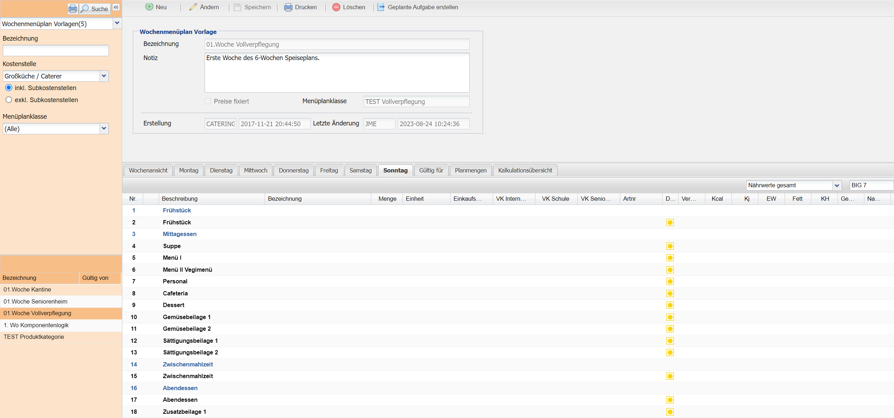Toggle the Preise fixiert checkbox
This screenshot has width=894, height=418.
click(x=208, y=101)
